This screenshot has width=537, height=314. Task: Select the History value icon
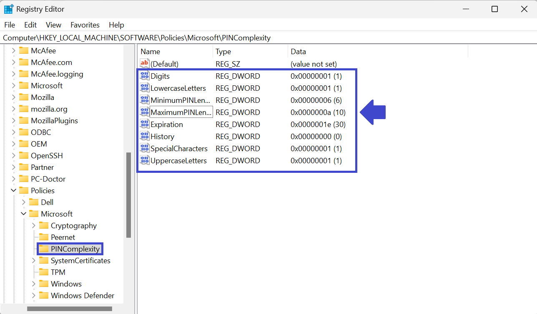144,137
